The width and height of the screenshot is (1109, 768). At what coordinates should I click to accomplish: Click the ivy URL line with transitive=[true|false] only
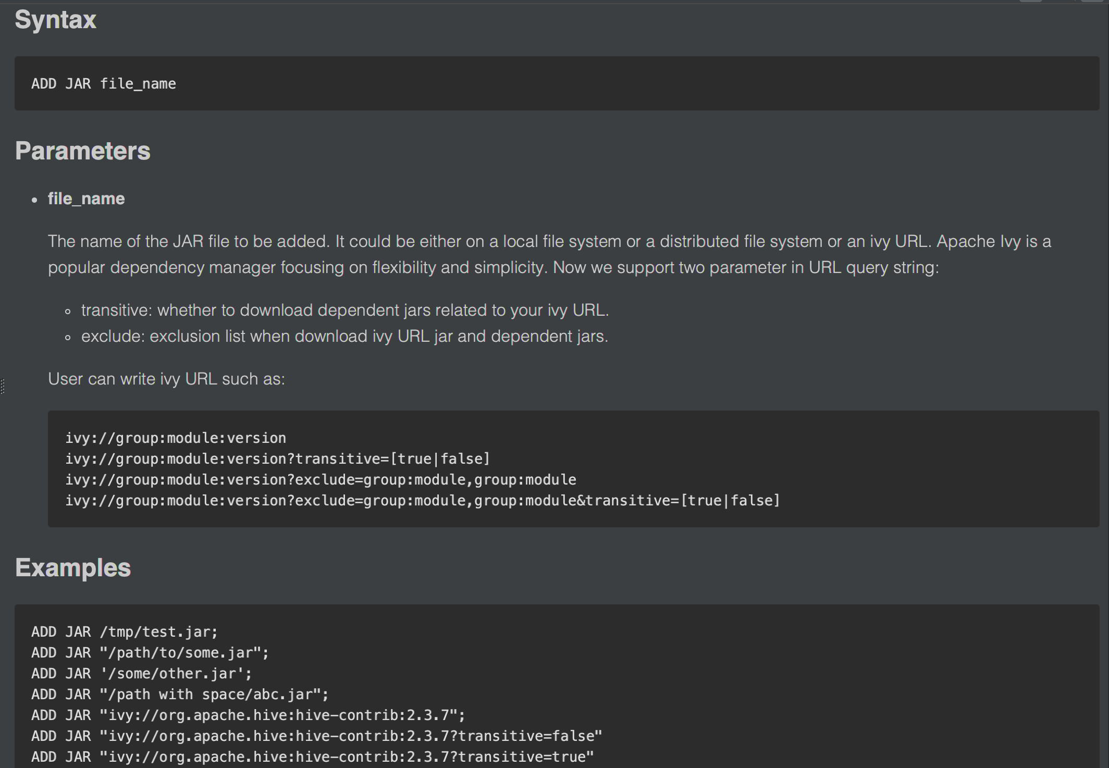[277, 459]
